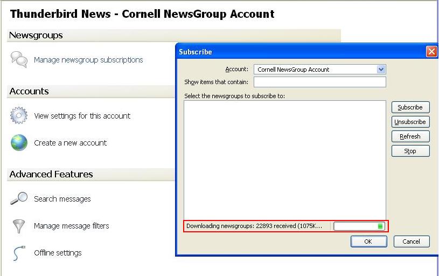
Task: Open the Search messages link
Action: pyautogui.click(x=62, y=199)
